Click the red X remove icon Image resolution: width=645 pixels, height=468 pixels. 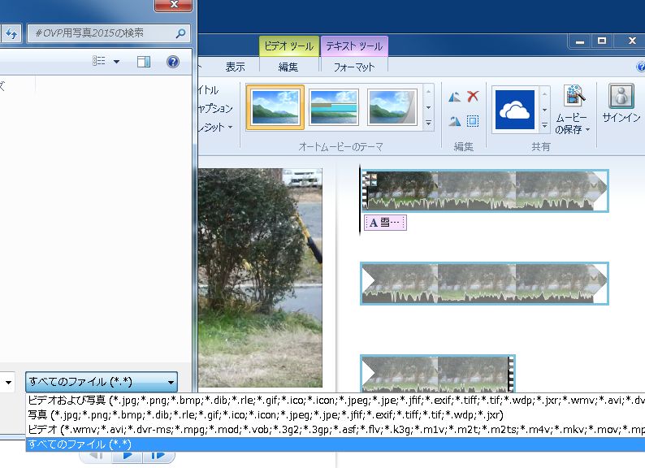[x=473, y=97]
